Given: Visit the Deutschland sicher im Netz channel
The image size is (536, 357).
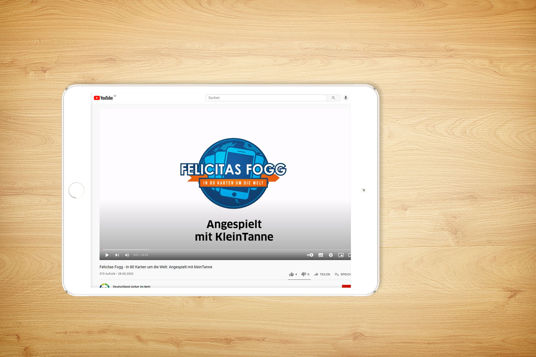Looking at the screenshot, I should 131,287.
